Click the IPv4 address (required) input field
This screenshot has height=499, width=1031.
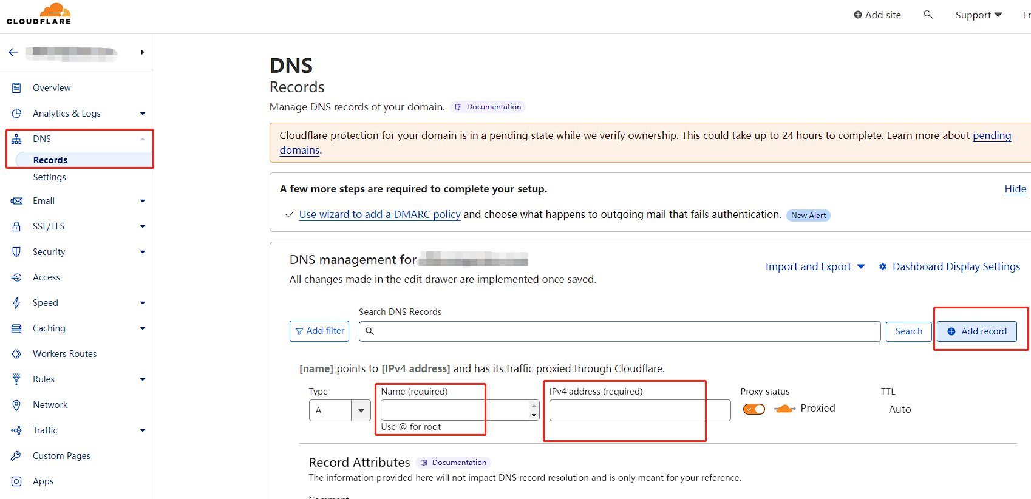pos(640,410)
